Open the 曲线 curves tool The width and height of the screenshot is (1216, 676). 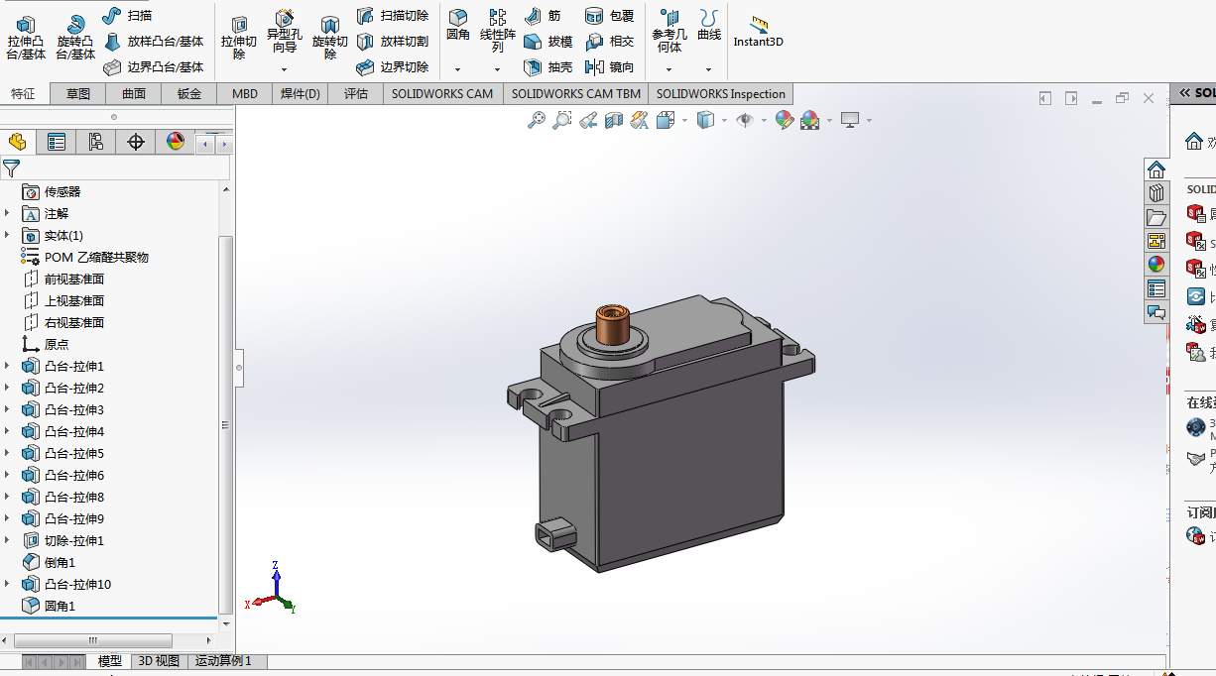[x=709, y=25]
